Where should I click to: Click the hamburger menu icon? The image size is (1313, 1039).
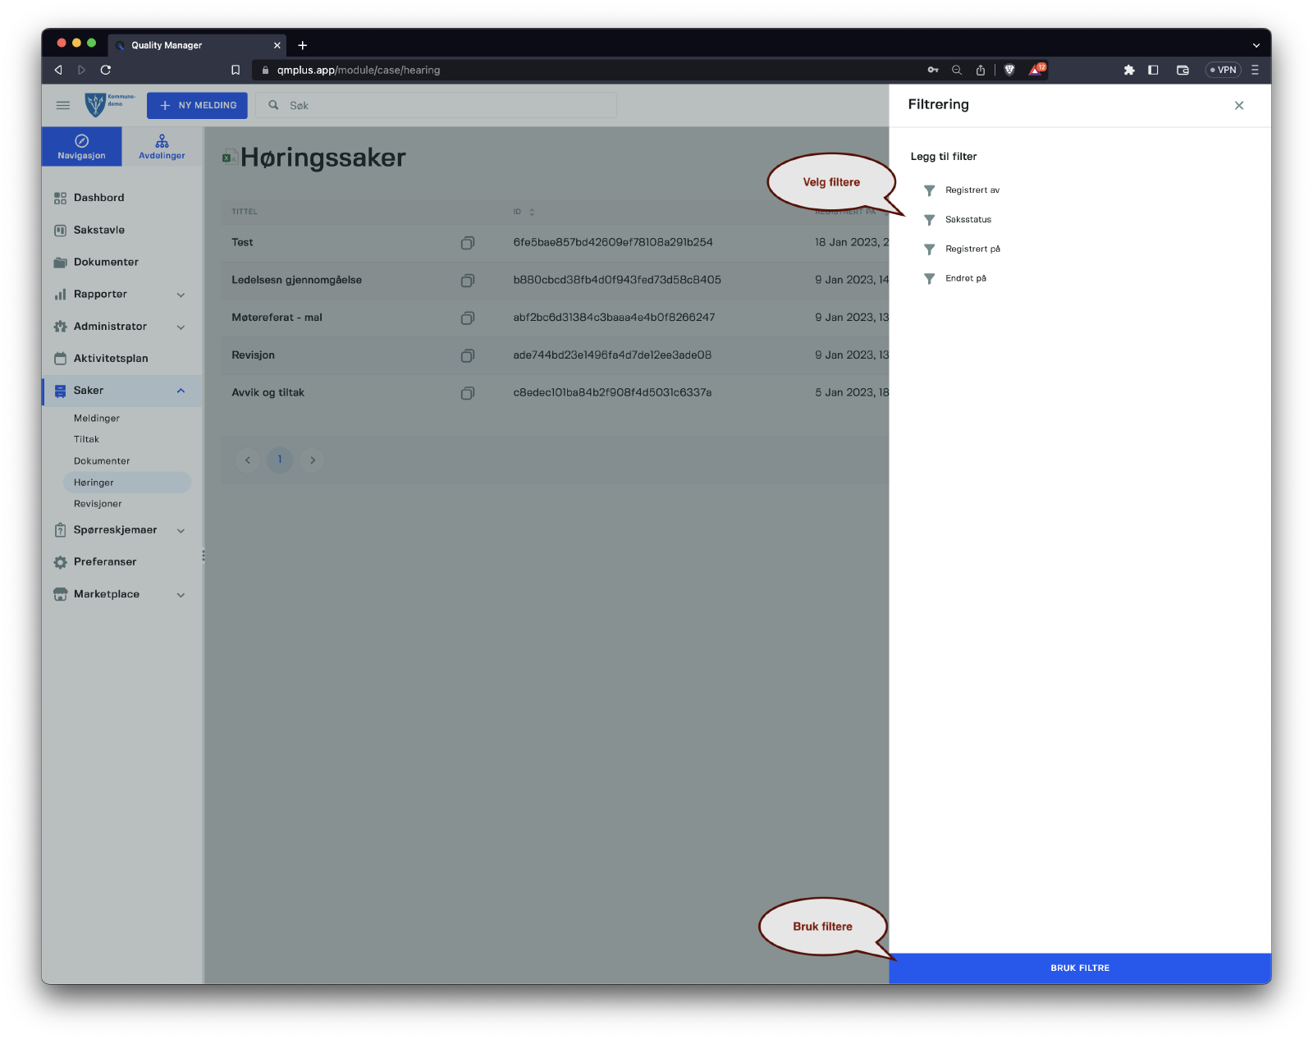click(x=62, y=105)
